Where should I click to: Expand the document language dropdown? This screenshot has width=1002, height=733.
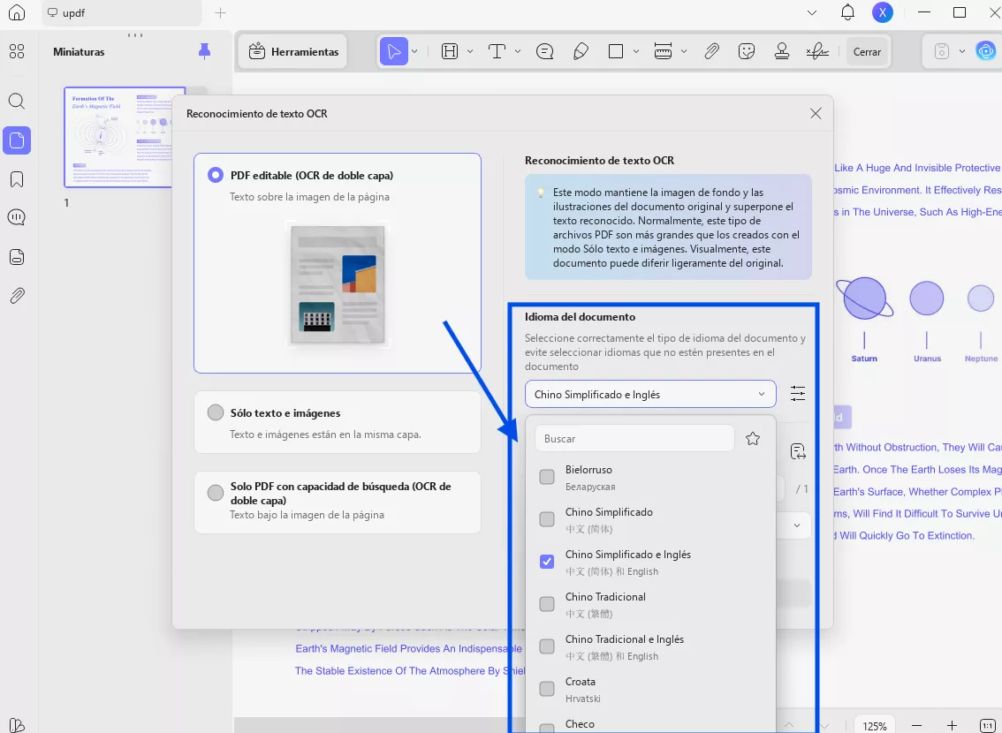[x=650, y=394]
